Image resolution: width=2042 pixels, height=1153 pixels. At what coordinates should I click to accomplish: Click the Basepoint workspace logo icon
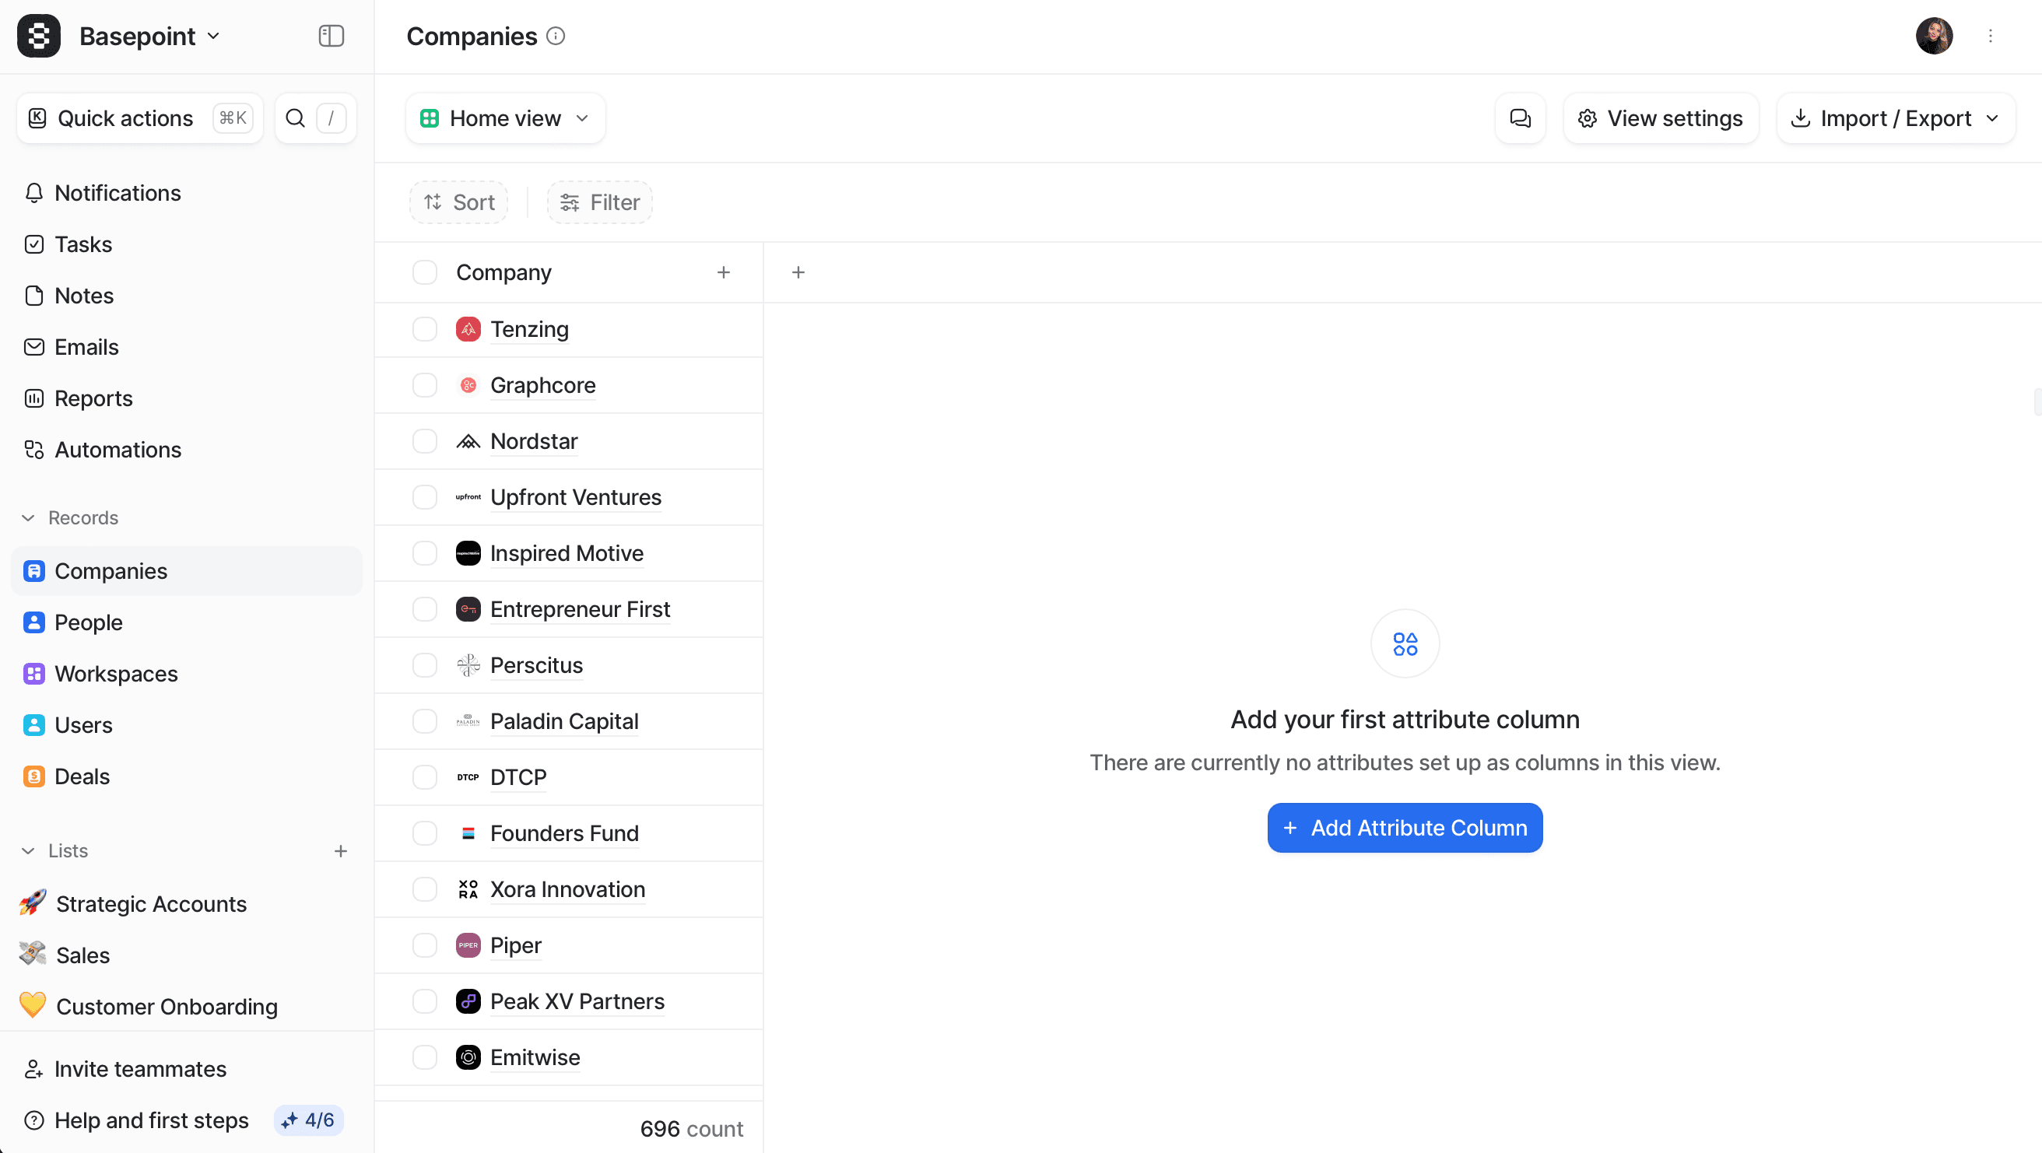click(39, 36)
